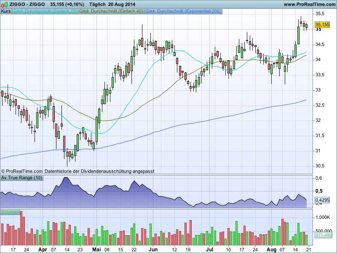Viewport: 337px width, 253px height.
Task: Click the Jul month label on time axis
Action: tap(209, 250)
